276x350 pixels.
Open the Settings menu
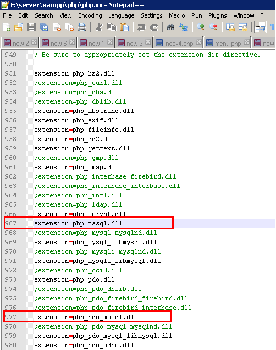coord(152,15)
